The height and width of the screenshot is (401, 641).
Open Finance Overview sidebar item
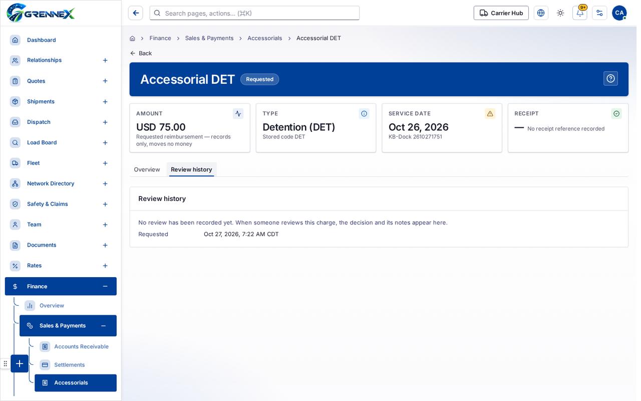[68, 306]
